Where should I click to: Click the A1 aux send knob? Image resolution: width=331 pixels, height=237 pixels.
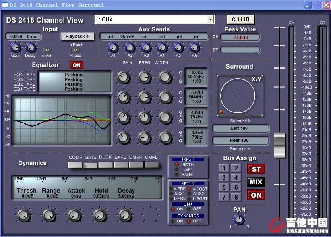(113, 48)
